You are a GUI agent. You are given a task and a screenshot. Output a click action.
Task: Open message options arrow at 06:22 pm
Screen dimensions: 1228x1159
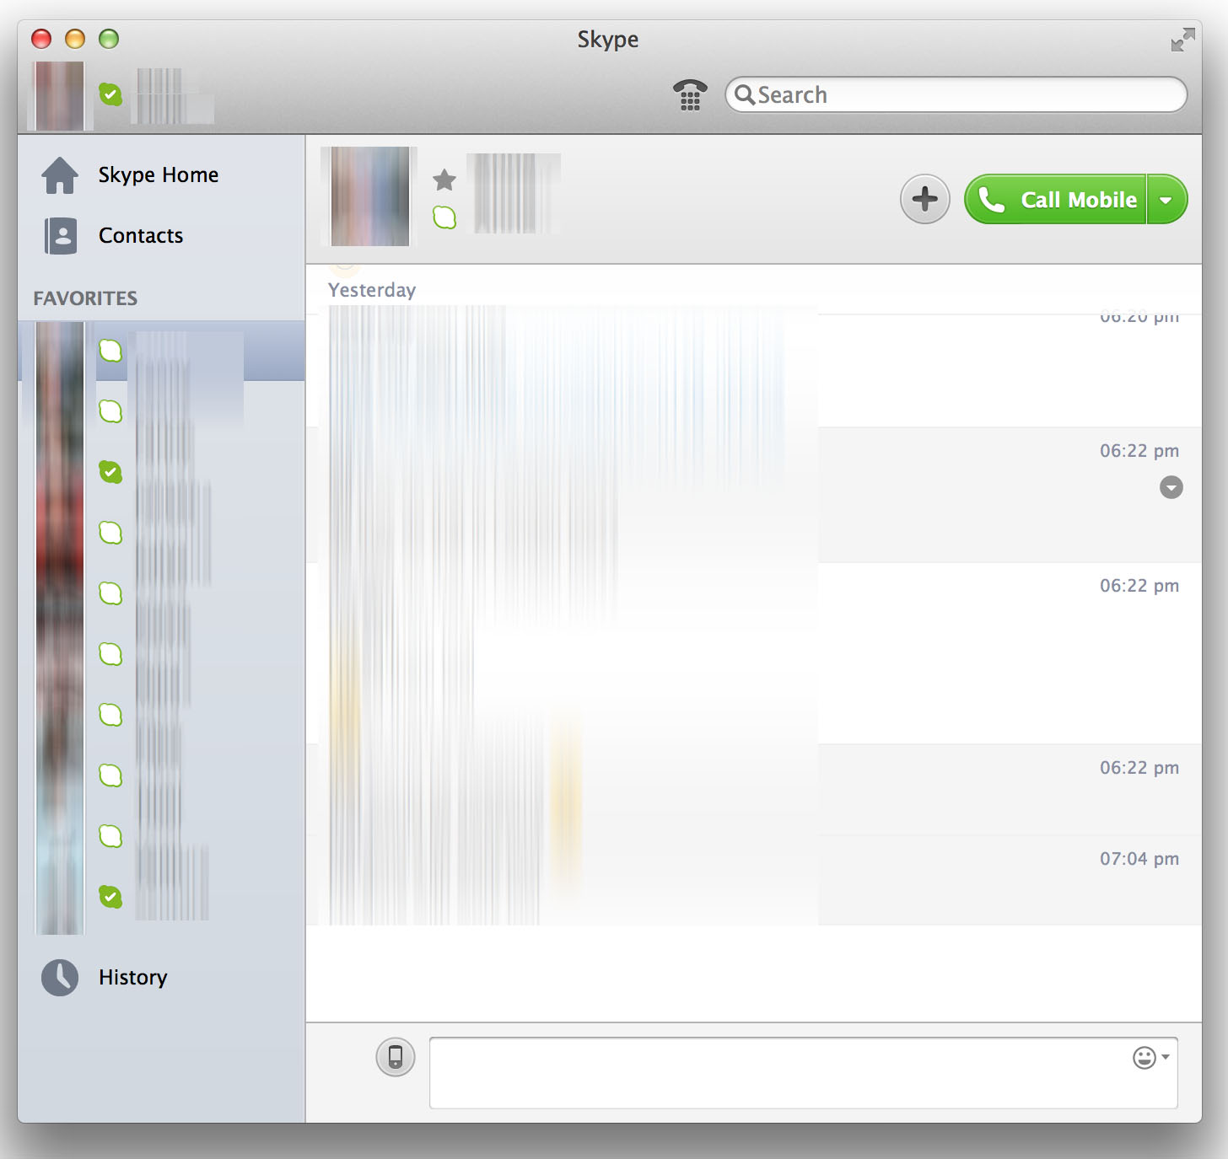(x=1171, y=487)
